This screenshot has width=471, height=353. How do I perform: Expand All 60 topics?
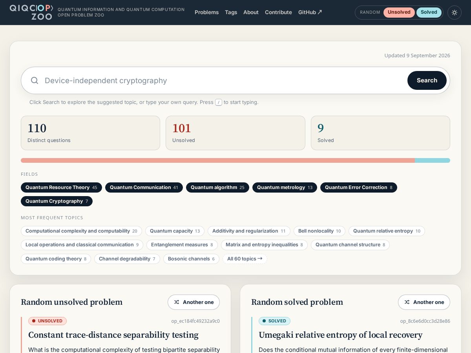click(245, 259)
